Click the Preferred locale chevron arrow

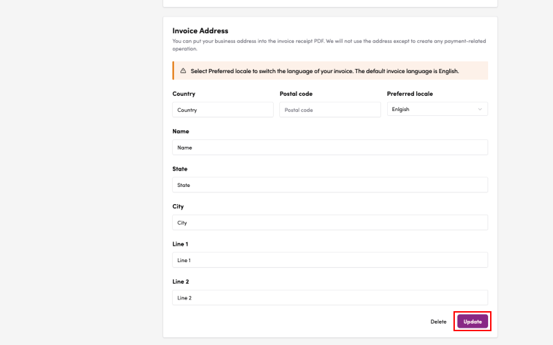480,109
